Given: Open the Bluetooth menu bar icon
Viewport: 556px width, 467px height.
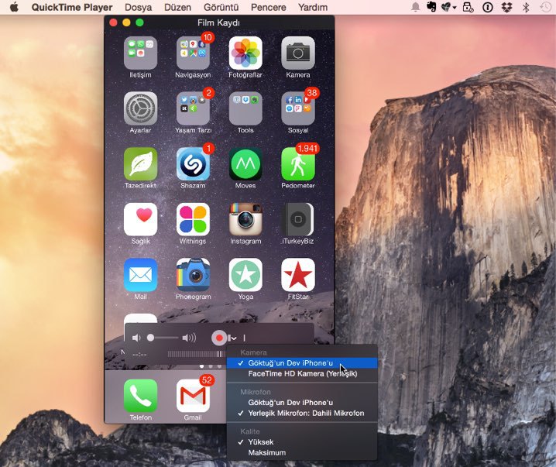Looking at the screenshot, I should click(x=526, y=7).
